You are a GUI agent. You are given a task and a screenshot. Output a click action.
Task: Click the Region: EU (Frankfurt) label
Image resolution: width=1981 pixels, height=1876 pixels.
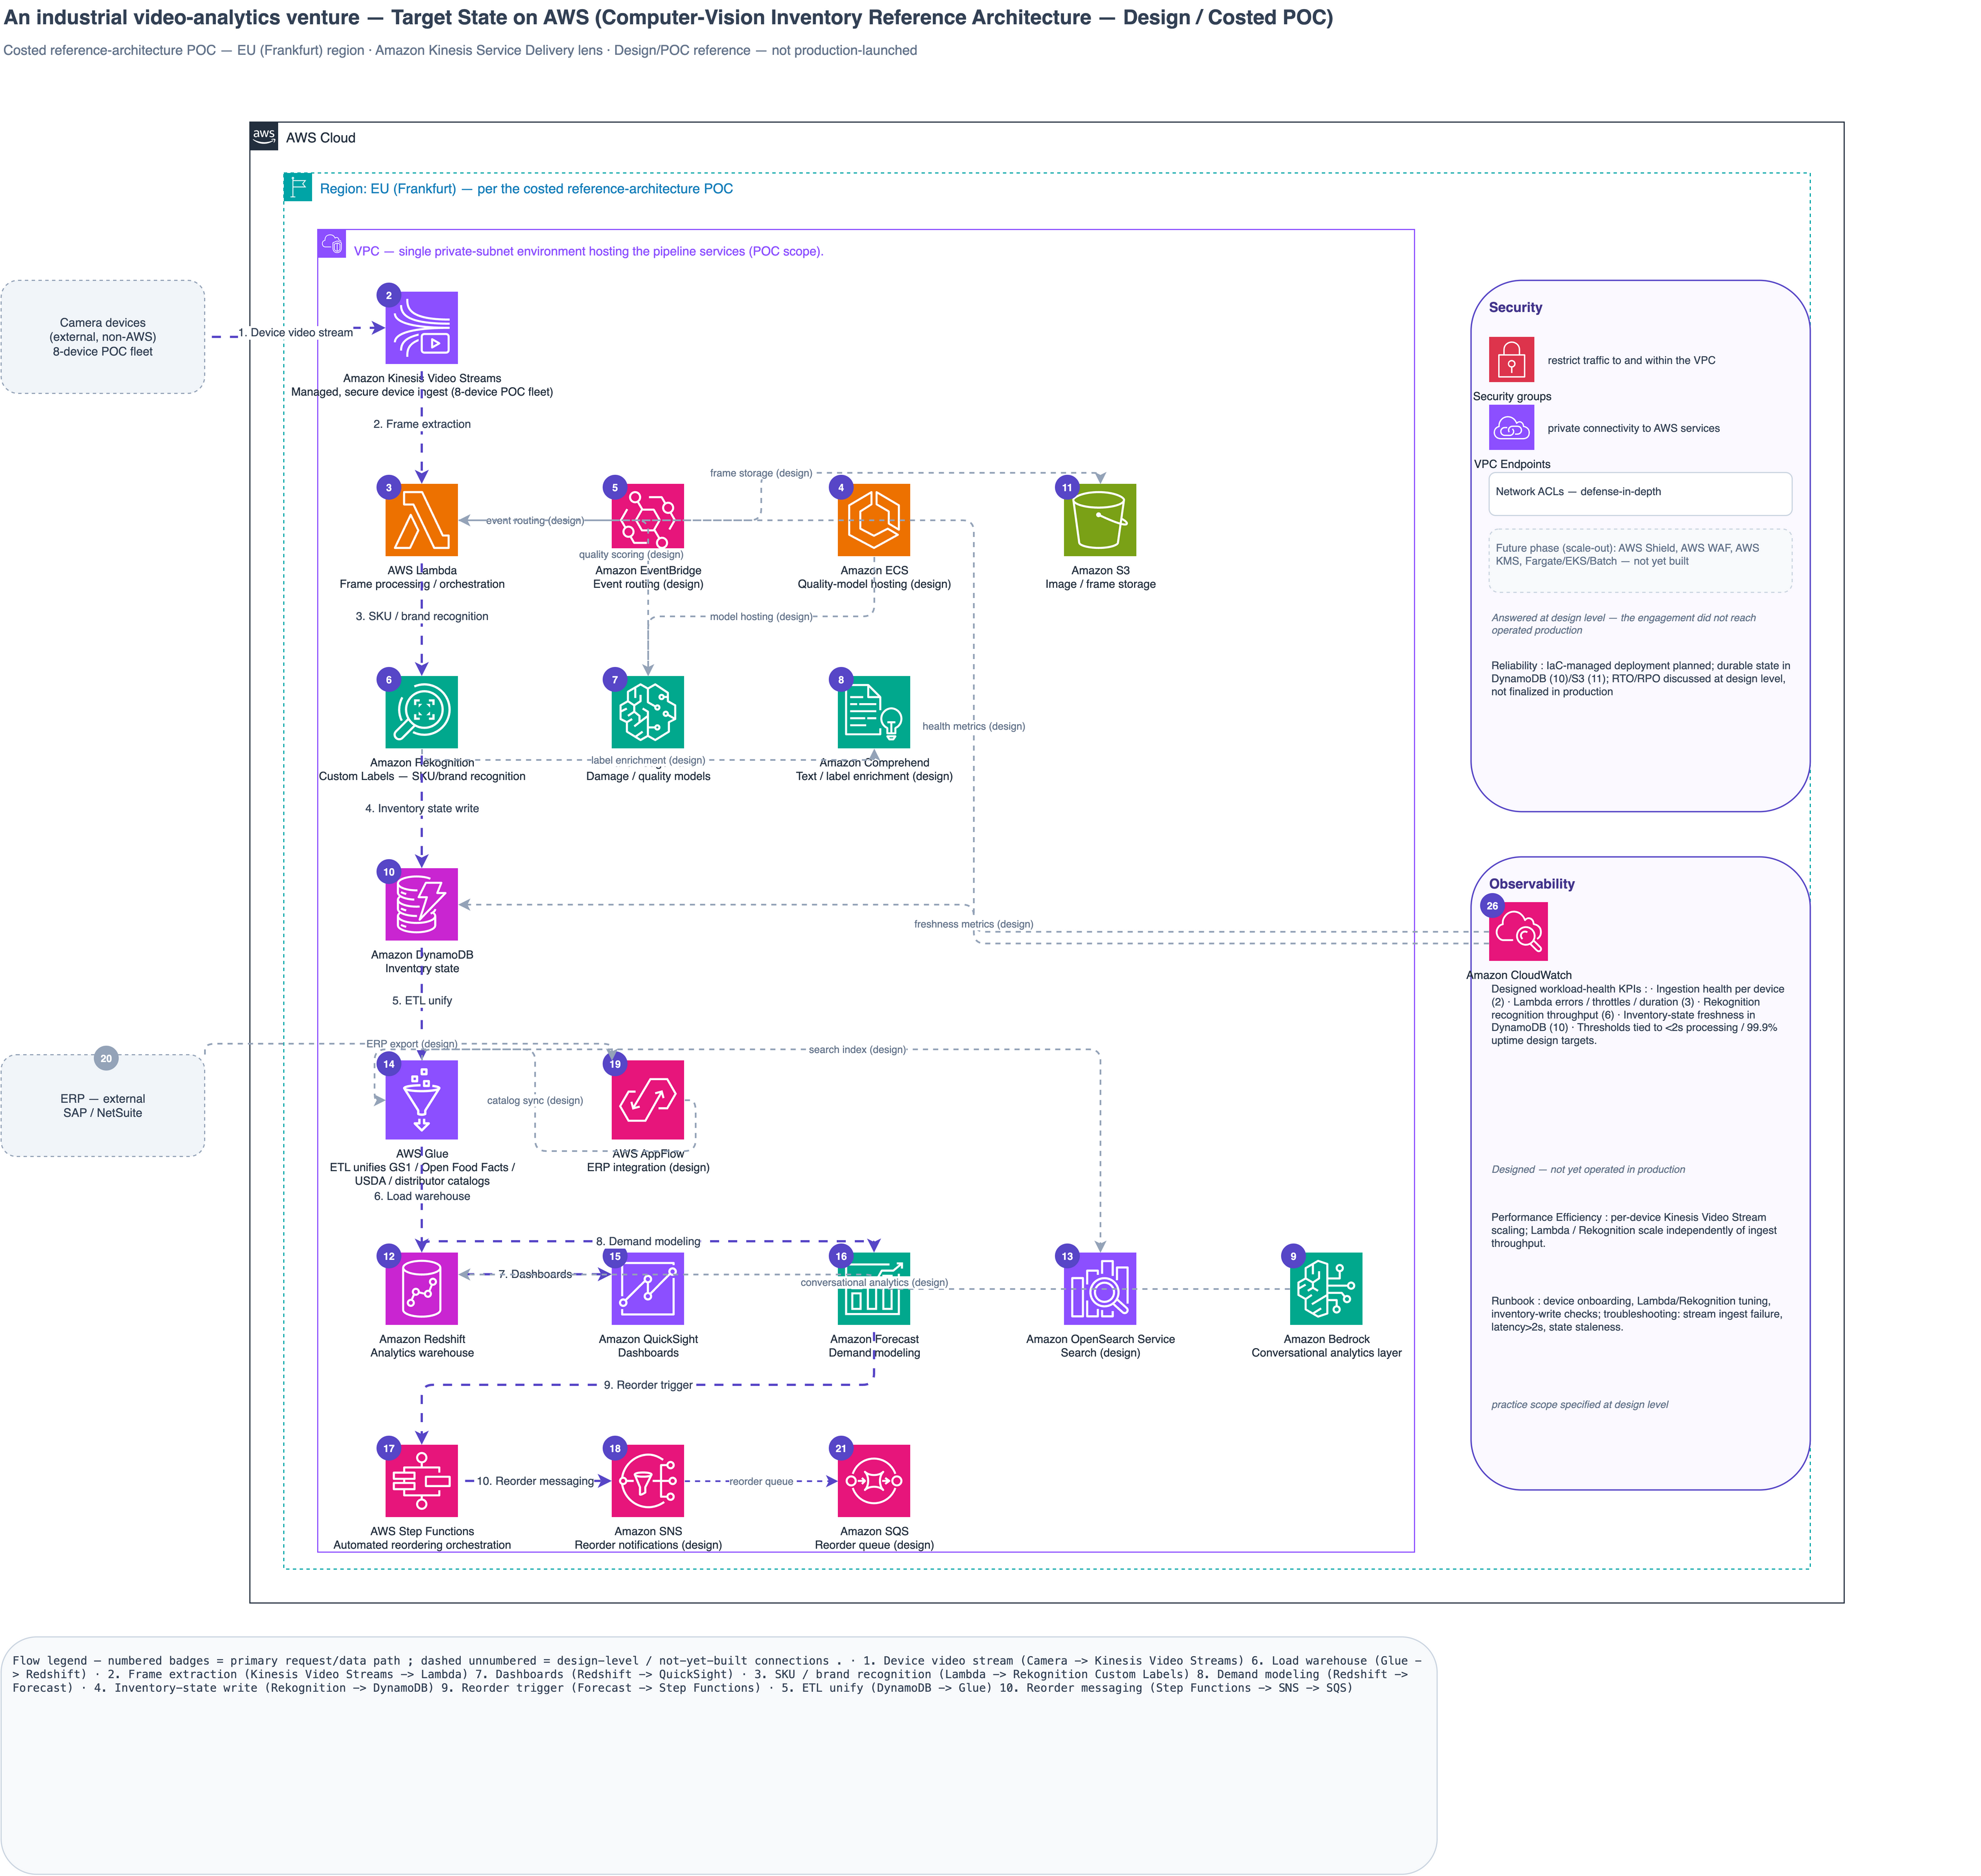(x=525, y=188)
